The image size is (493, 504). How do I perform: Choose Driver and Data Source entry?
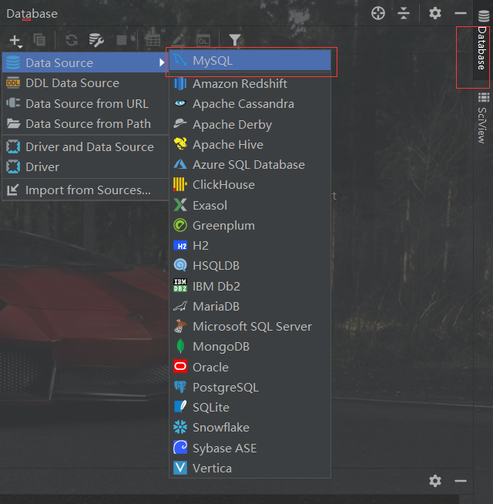pyautogui.click(x=86, y=147)
